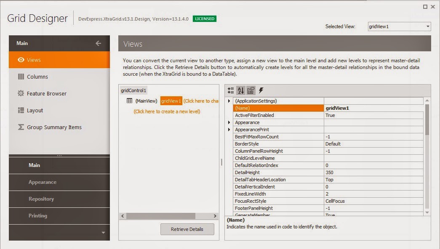The image size is (440, 249).
Task: Select the Main group bar
Action: point(59,165)
